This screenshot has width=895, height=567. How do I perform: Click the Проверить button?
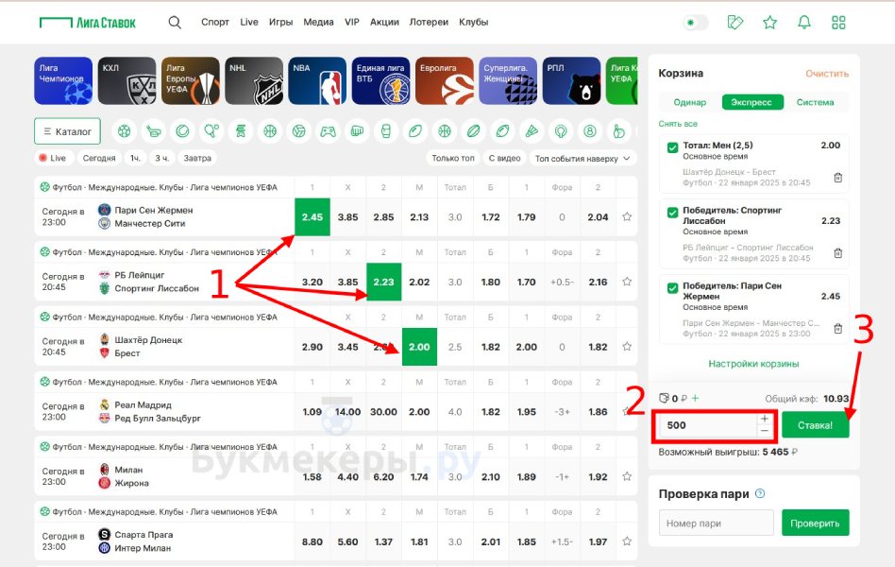[x=815, y=523]
